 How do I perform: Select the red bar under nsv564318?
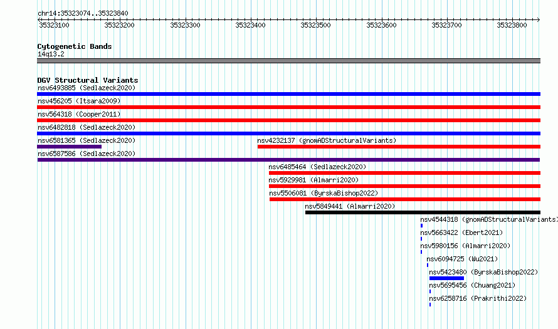pyautogui.click(x=288, y=120)
